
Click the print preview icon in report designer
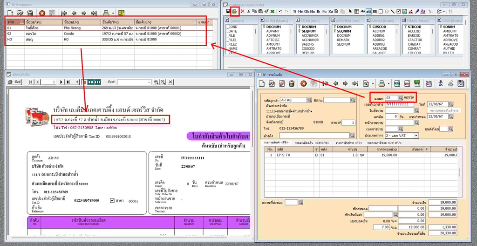coord(234,11)
